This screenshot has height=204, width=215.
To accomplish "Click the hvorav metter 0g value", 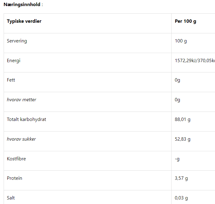I will (177, 100).
